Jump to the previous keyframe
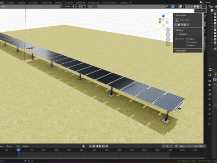Viewport: 217px width, 163px height. [94, 146]
